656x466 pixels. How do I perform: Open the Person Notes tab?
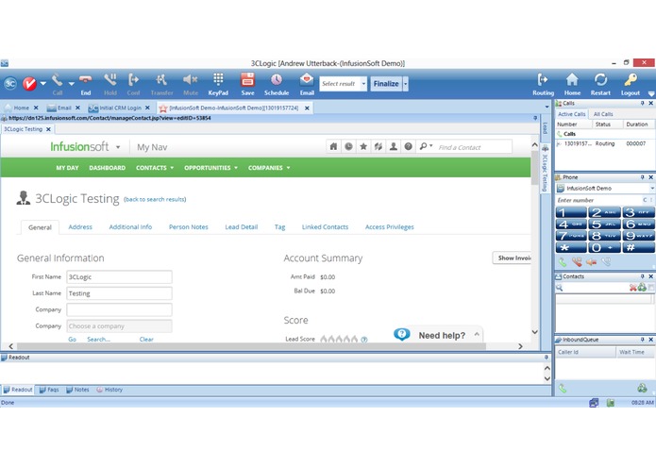point(188,227)
